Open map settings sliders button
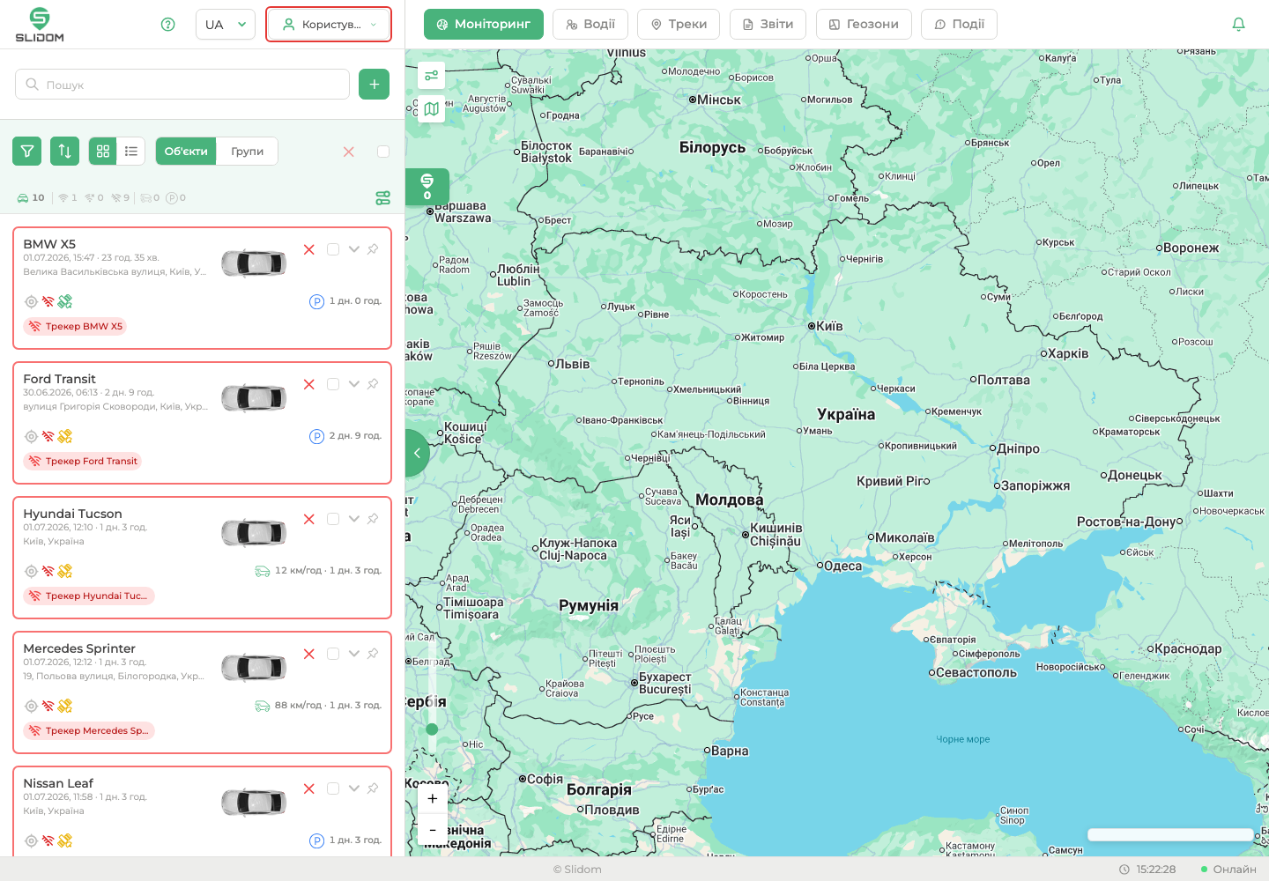1269x881 pixels. (431, 76)
